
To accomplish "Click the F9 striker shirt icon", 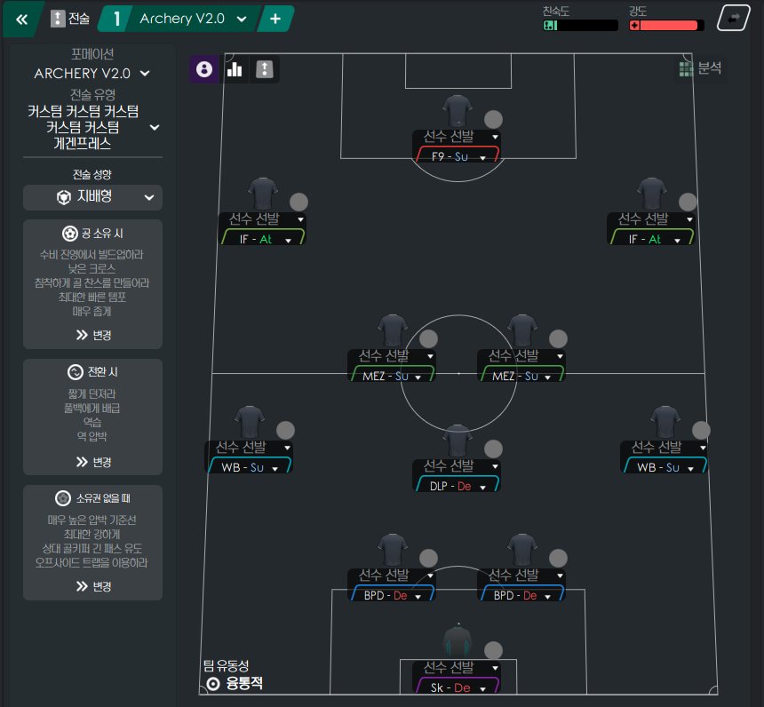I will (x=457, y=112).
